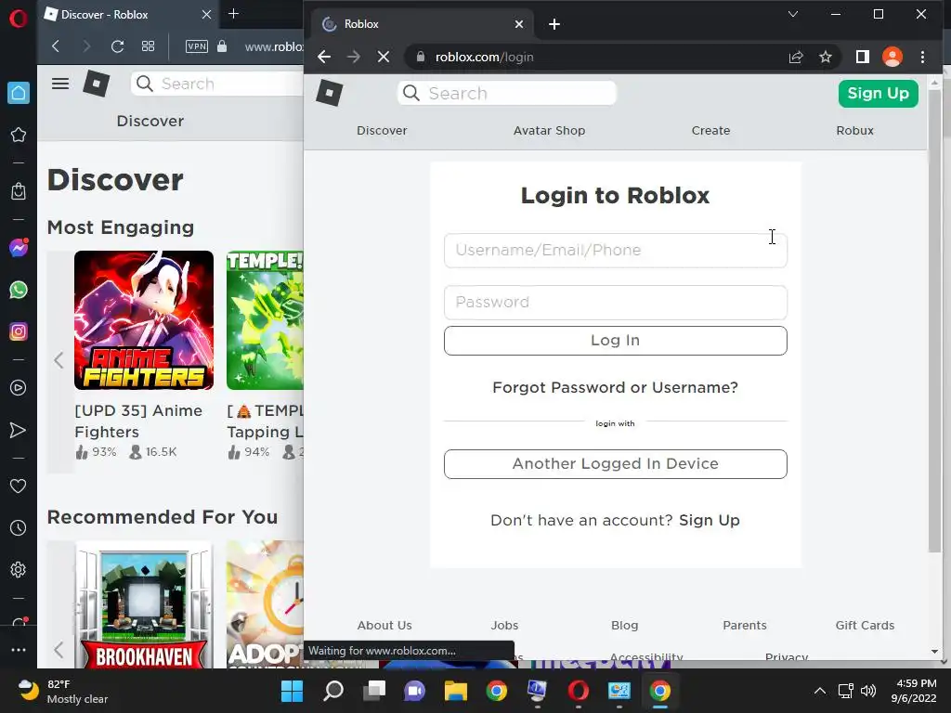The image size is (951, 713).
Task: Share this page from Chrome address bar
Action: pyautogui.click(x=796, y=57)
